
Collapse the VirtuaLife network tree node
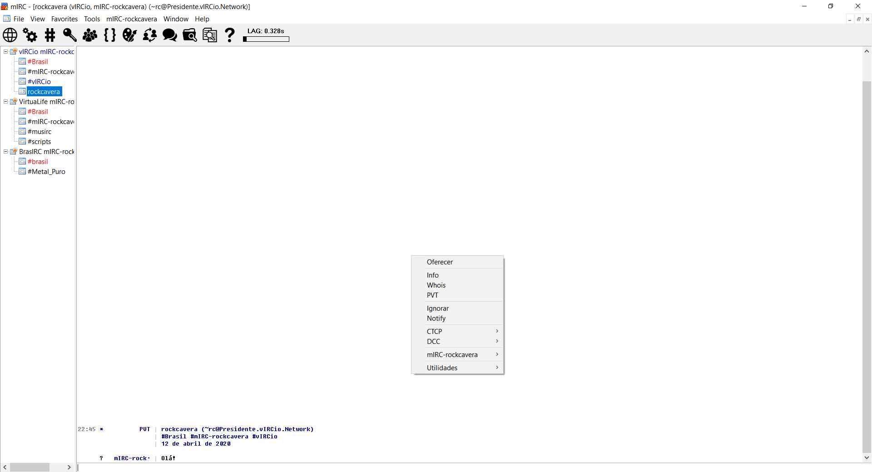[x=5, y=102]
